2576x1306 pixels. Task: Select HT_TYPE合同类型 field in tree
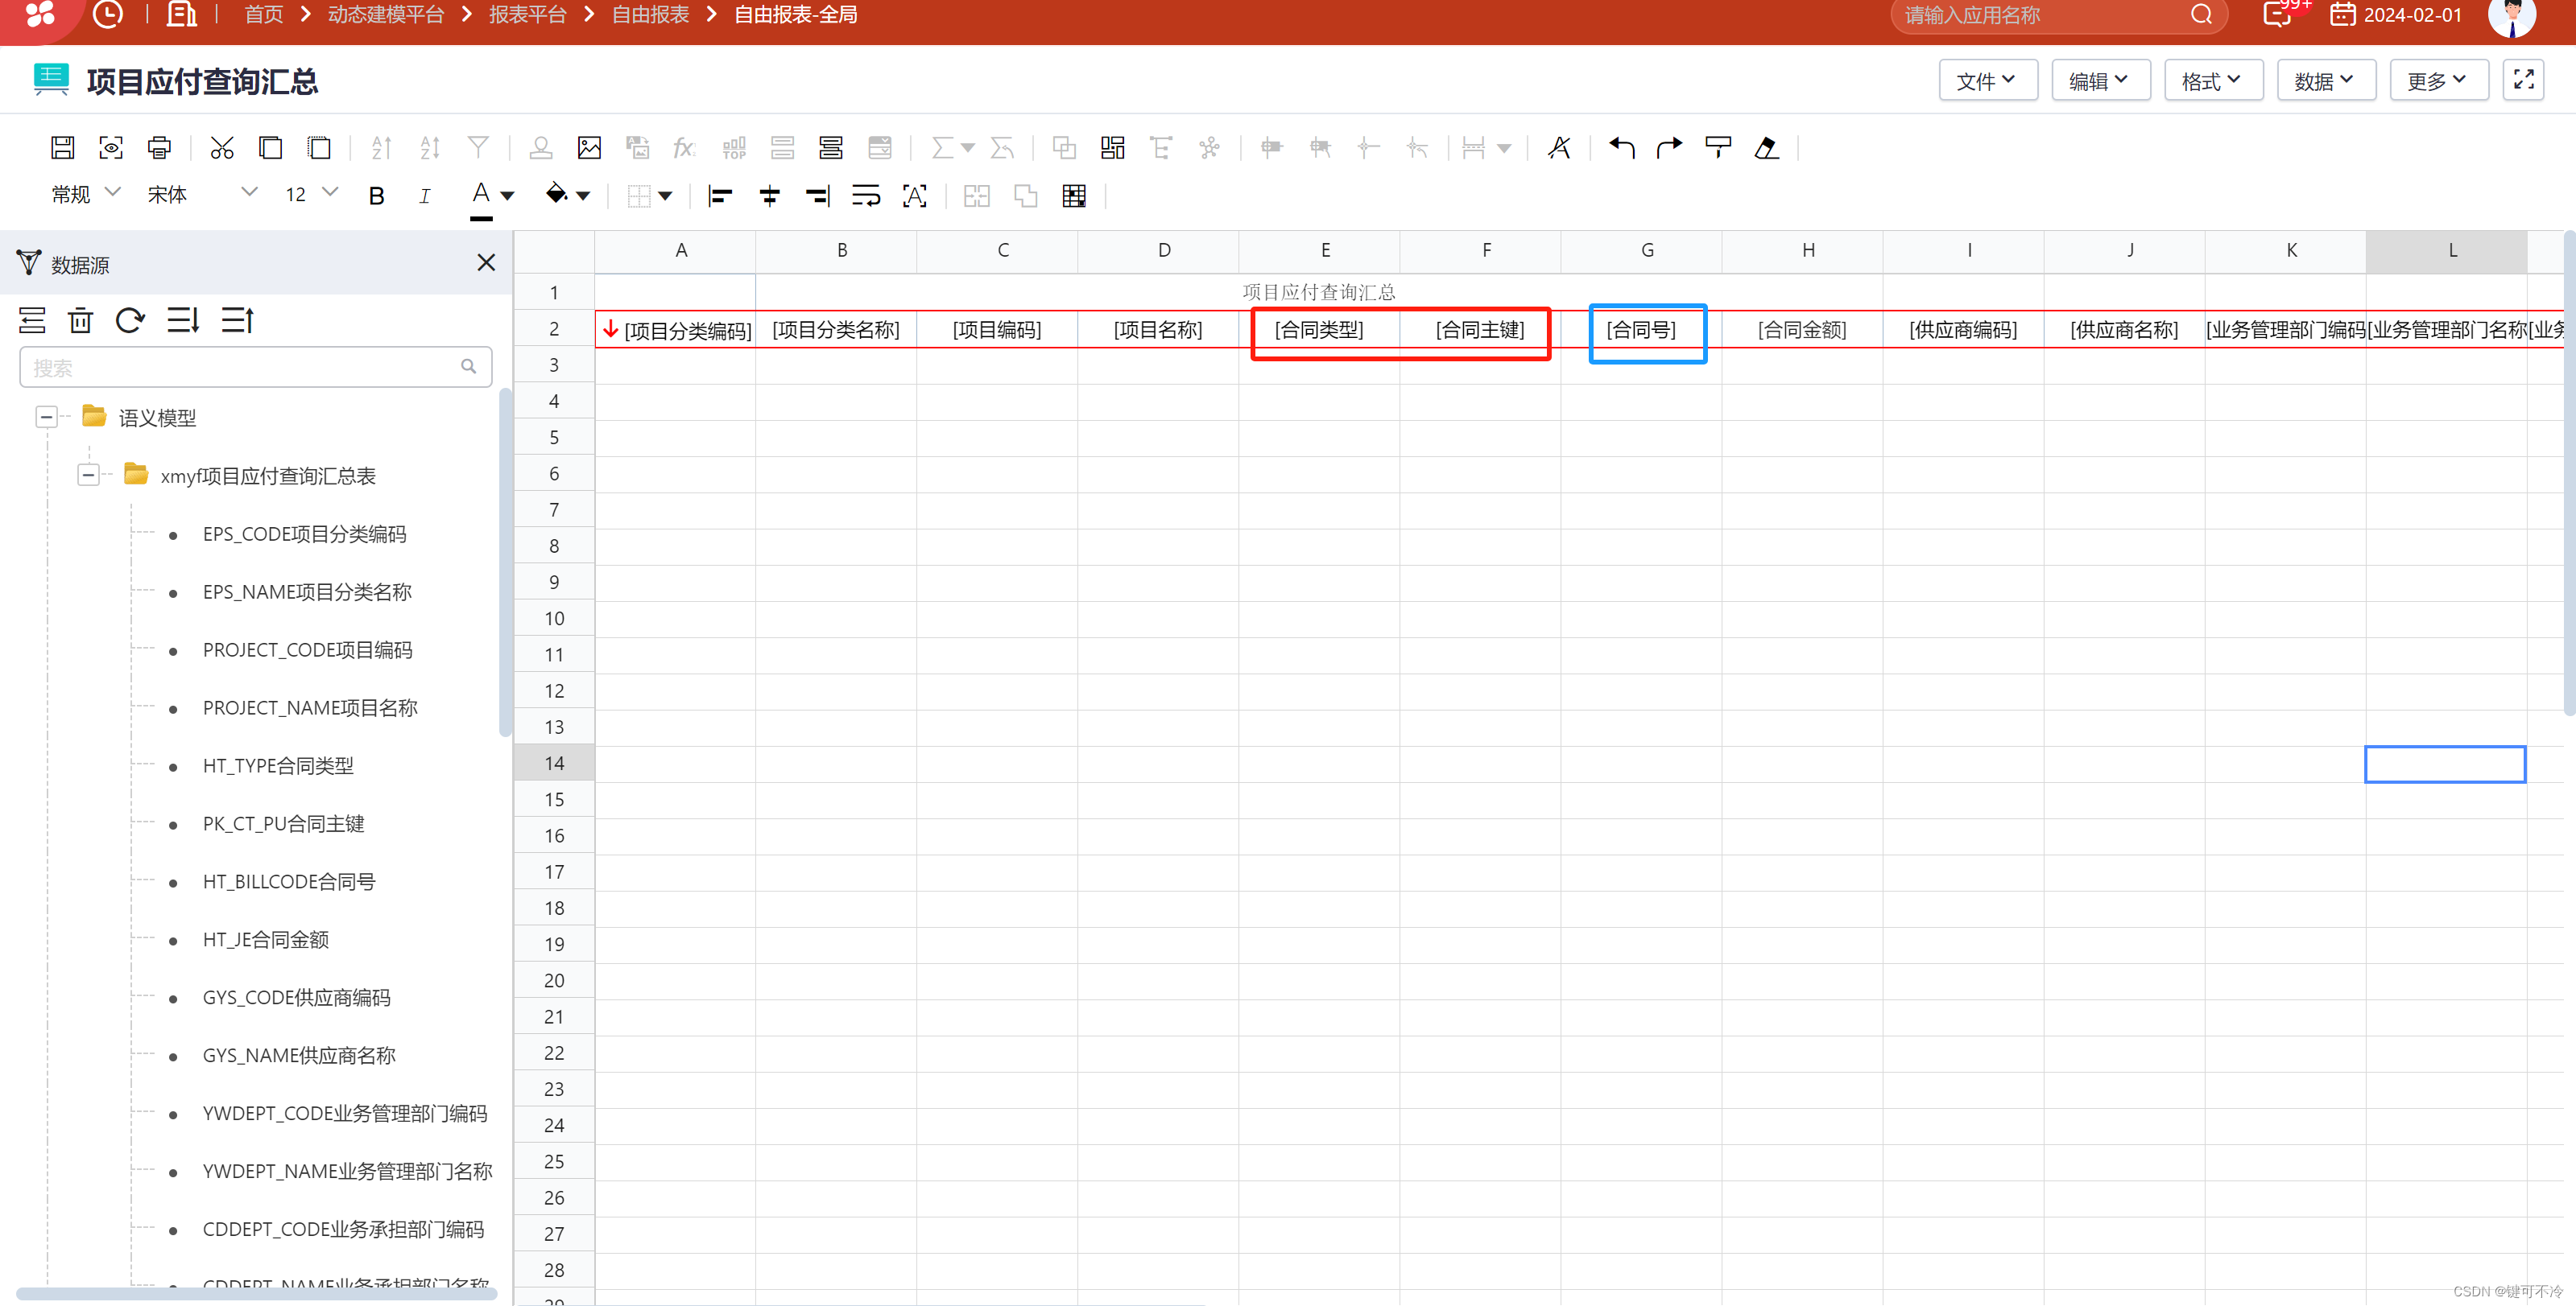click(278, 765)
